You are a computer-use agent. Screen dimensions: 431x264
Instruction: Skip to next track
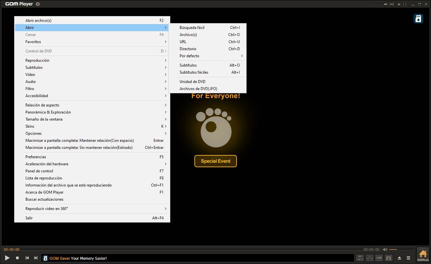click(36, 258)
